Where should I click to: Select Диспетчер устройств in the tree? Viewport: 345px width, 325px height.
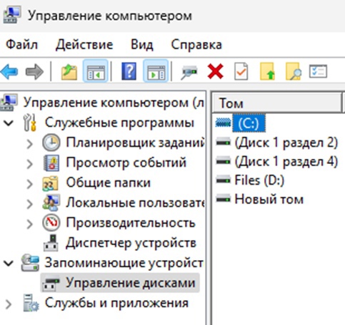pos(131,243)
